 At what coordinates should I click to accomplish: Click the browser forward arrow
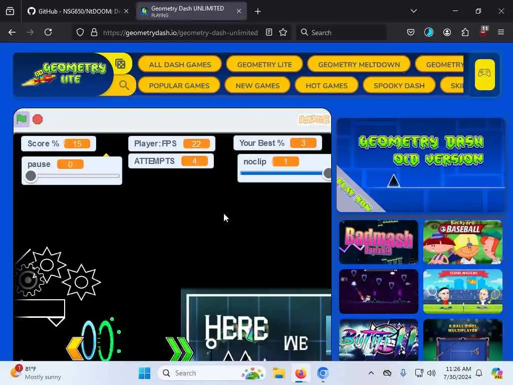pyautogui.click(x=30, y=32)
